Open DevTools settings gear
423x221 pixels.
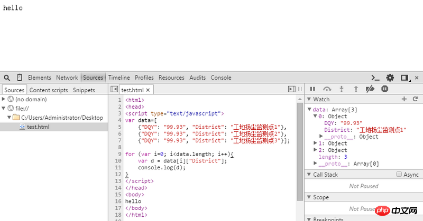tap(390, 78)
